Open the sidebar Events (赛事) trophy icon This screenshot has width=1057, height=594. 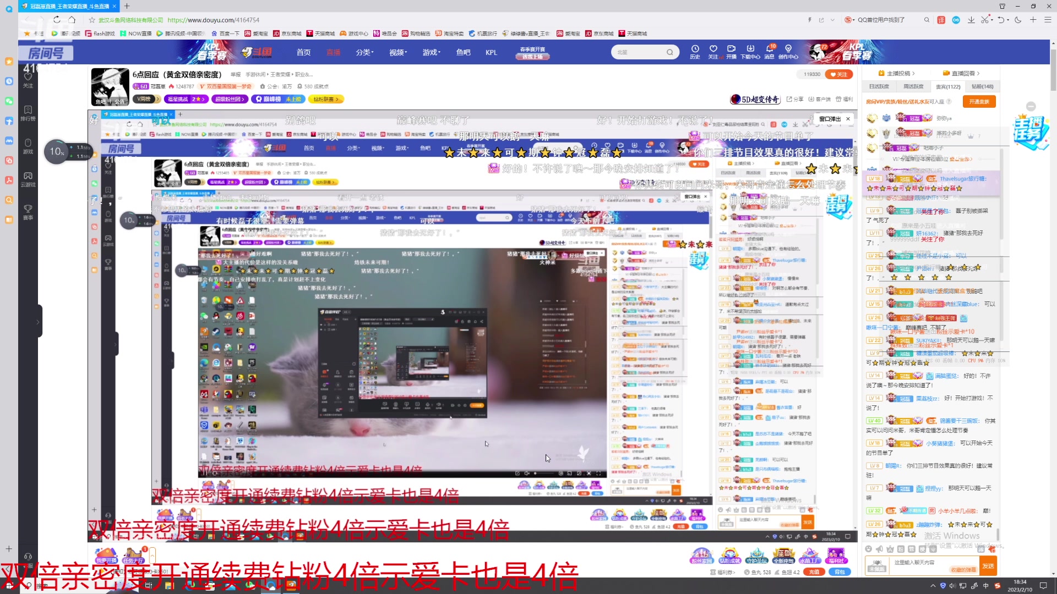click(28, 212)
